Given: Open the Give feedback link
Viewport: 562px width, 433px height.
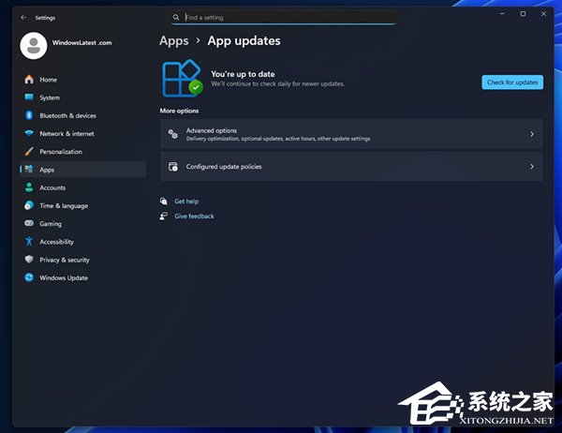Looking at the screenshot, I should (x=194, y=216).
